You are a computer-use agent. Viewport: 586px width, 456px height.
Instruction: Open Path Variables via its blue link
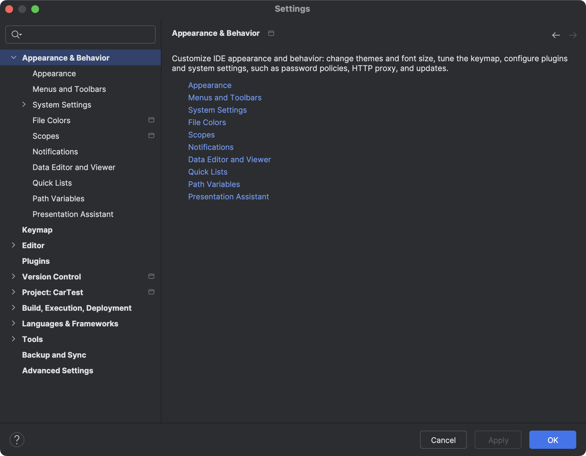click(214, 184)
